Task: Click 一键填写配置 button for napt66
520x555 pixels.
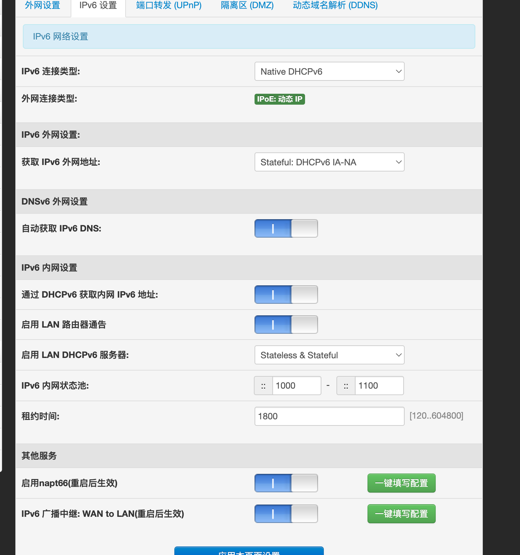Action: tap(401, 483)
